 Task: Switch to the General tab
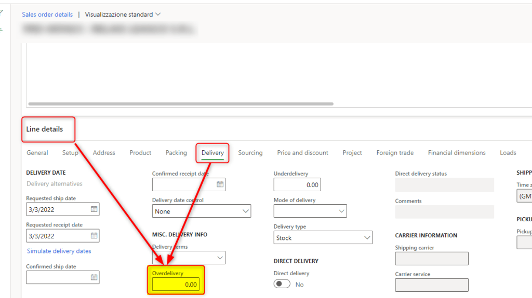(x=37, y=153)
